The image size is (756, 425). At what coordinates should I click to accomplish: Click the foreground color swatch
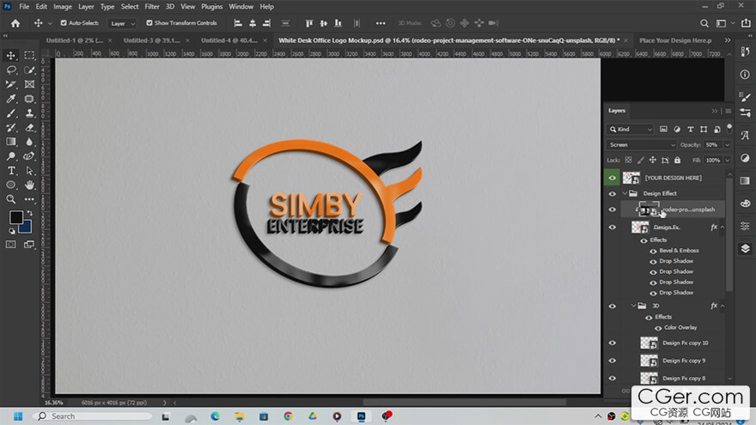pos(16,217)
